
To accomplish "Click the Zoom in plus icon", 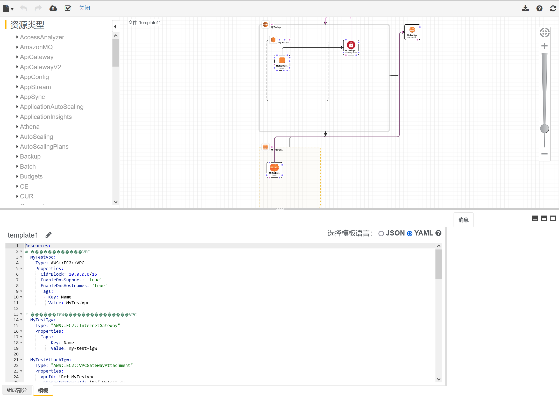I will (x=544, y=46).
